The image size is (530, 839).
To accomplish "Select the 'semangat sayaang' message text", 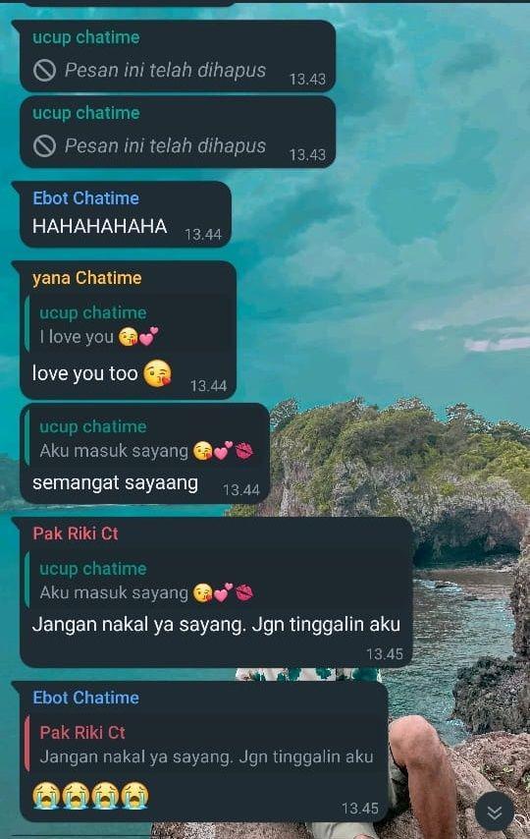I will point(116,483).
